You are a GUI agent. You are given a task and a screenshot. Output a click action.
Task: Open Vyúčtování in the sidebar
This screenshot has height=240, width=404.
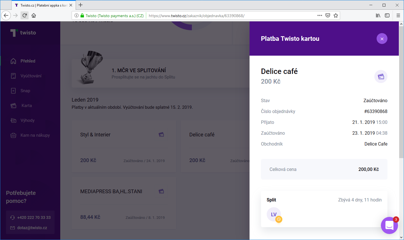26,76
